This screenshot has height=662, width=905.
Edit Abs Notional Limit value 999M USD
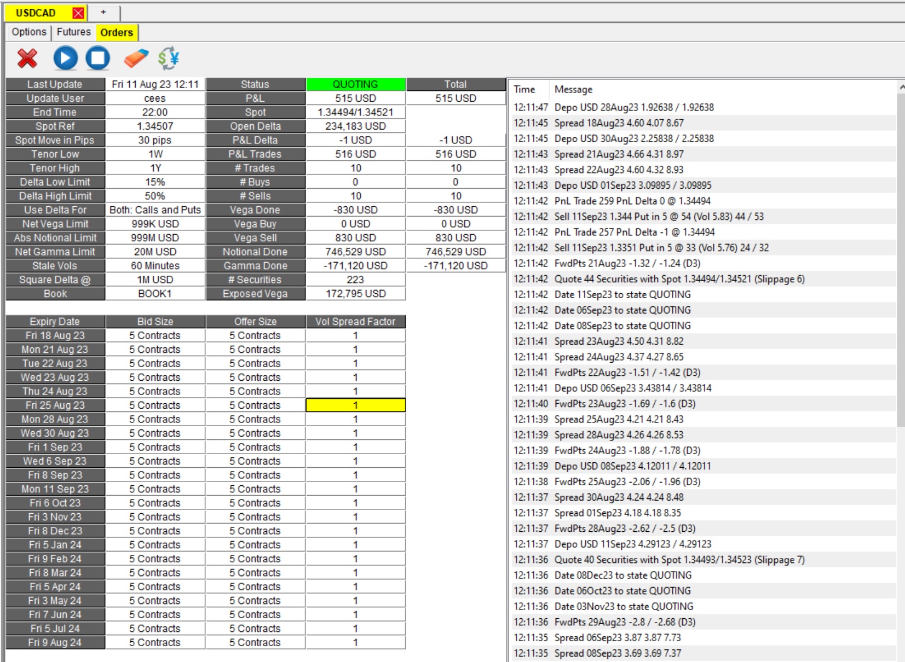coord(155,237)
